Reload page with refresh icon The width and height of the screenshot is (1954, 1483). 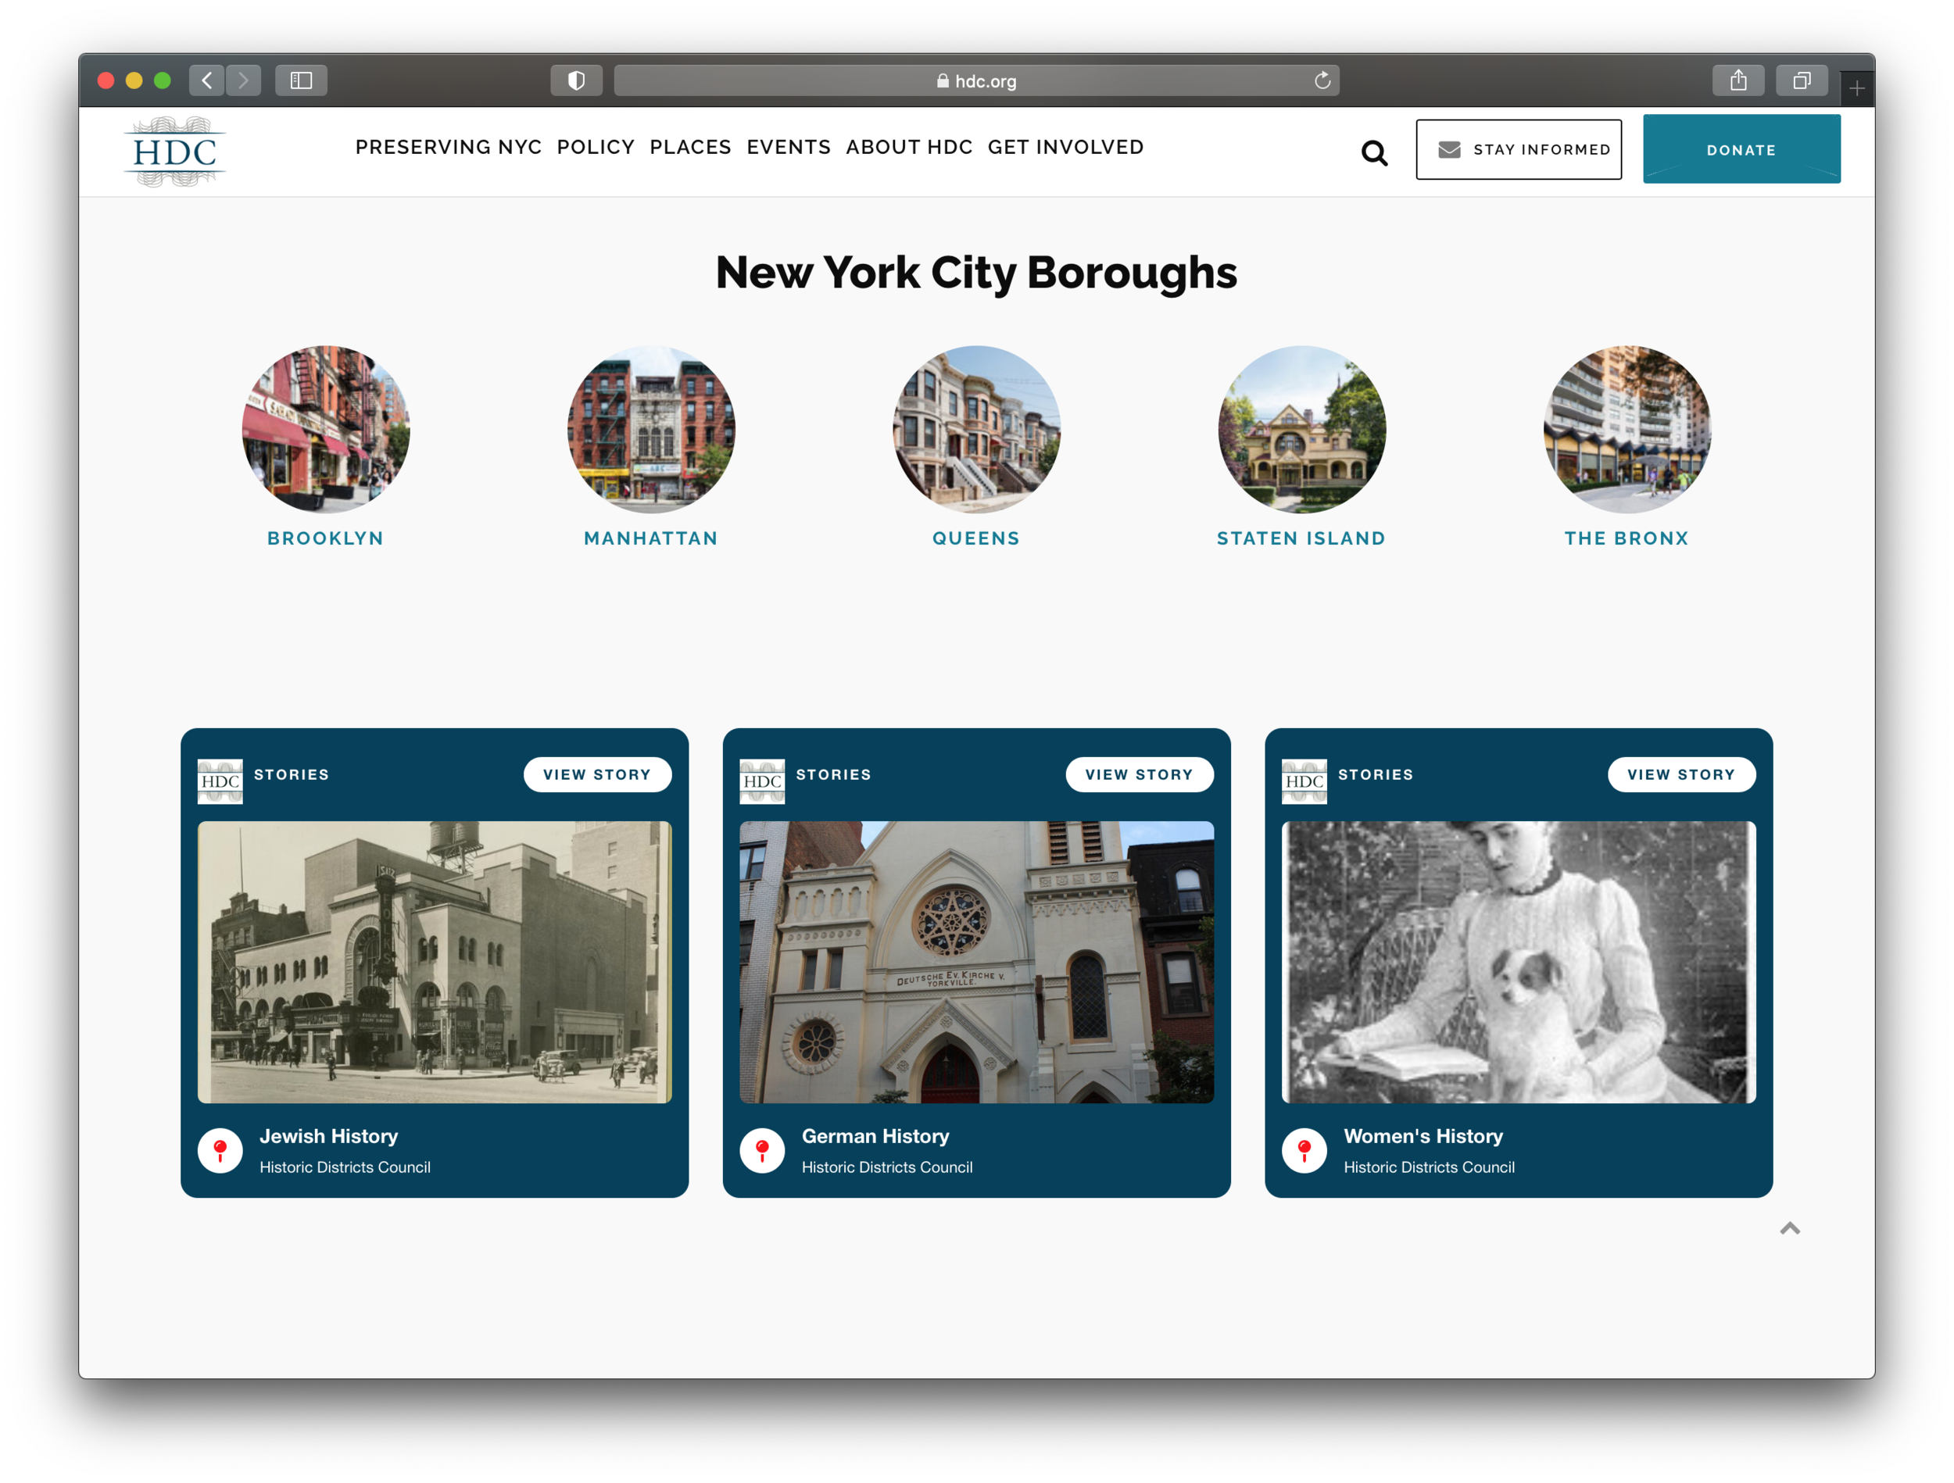pyautogui.click(x=1322, y=80)
